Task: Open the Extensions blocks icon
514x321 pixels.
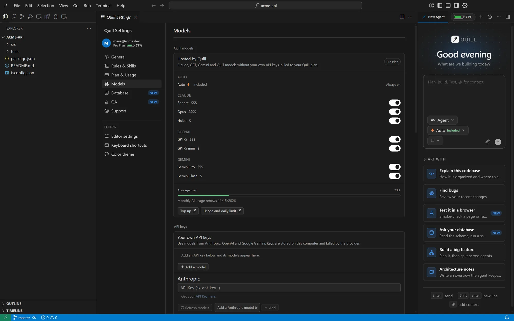Action: point(47,17)
